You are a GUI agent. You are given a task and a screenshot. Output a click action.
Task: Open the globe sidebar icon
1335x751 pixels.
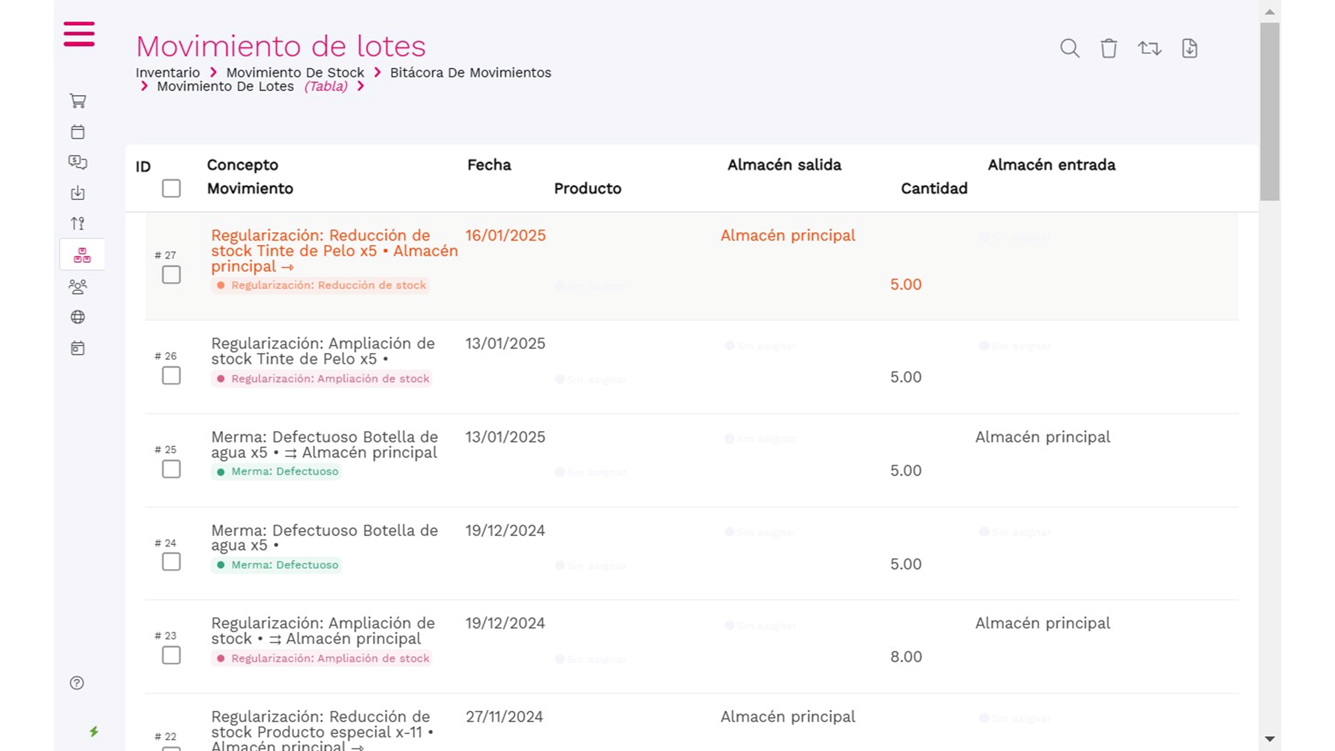78,317
